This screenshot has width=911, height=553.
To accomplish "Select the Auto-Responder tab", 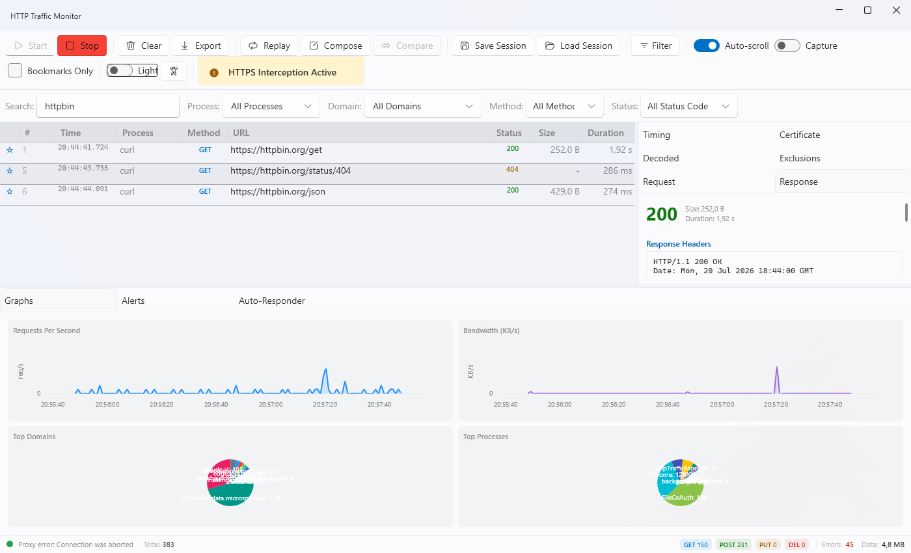I will [x=293, y=301].
